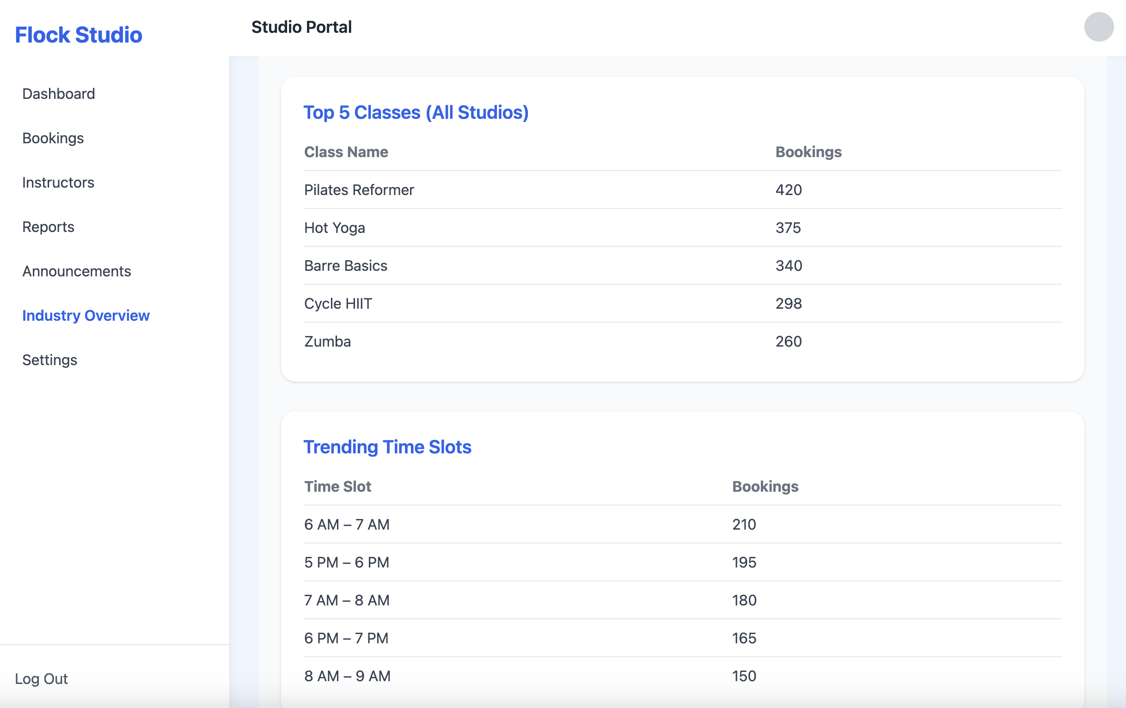Click the Studio Portal header title
Viewport: 1126px width, 708px height.
pyautogui.click(x=301, y=27)
